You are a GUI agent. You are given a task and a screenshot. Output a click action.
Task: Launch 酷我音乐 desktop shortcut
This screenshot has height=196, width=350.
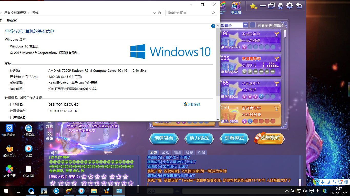pyautogui.click(x=9, y=151)
